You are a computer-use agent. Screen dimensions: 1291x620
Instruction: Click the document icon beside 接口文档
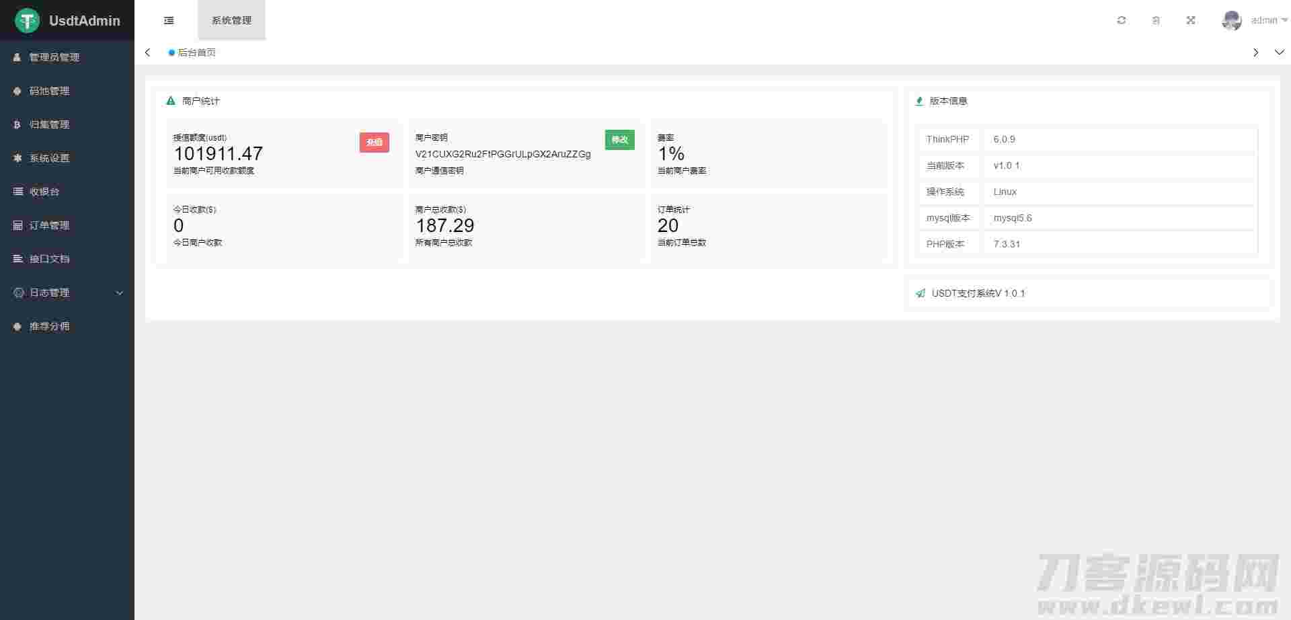[x=17, y=259]
